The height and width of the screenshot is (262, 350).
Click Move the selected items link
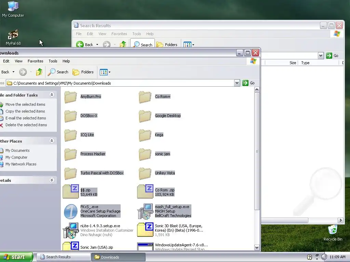point(25,104)
